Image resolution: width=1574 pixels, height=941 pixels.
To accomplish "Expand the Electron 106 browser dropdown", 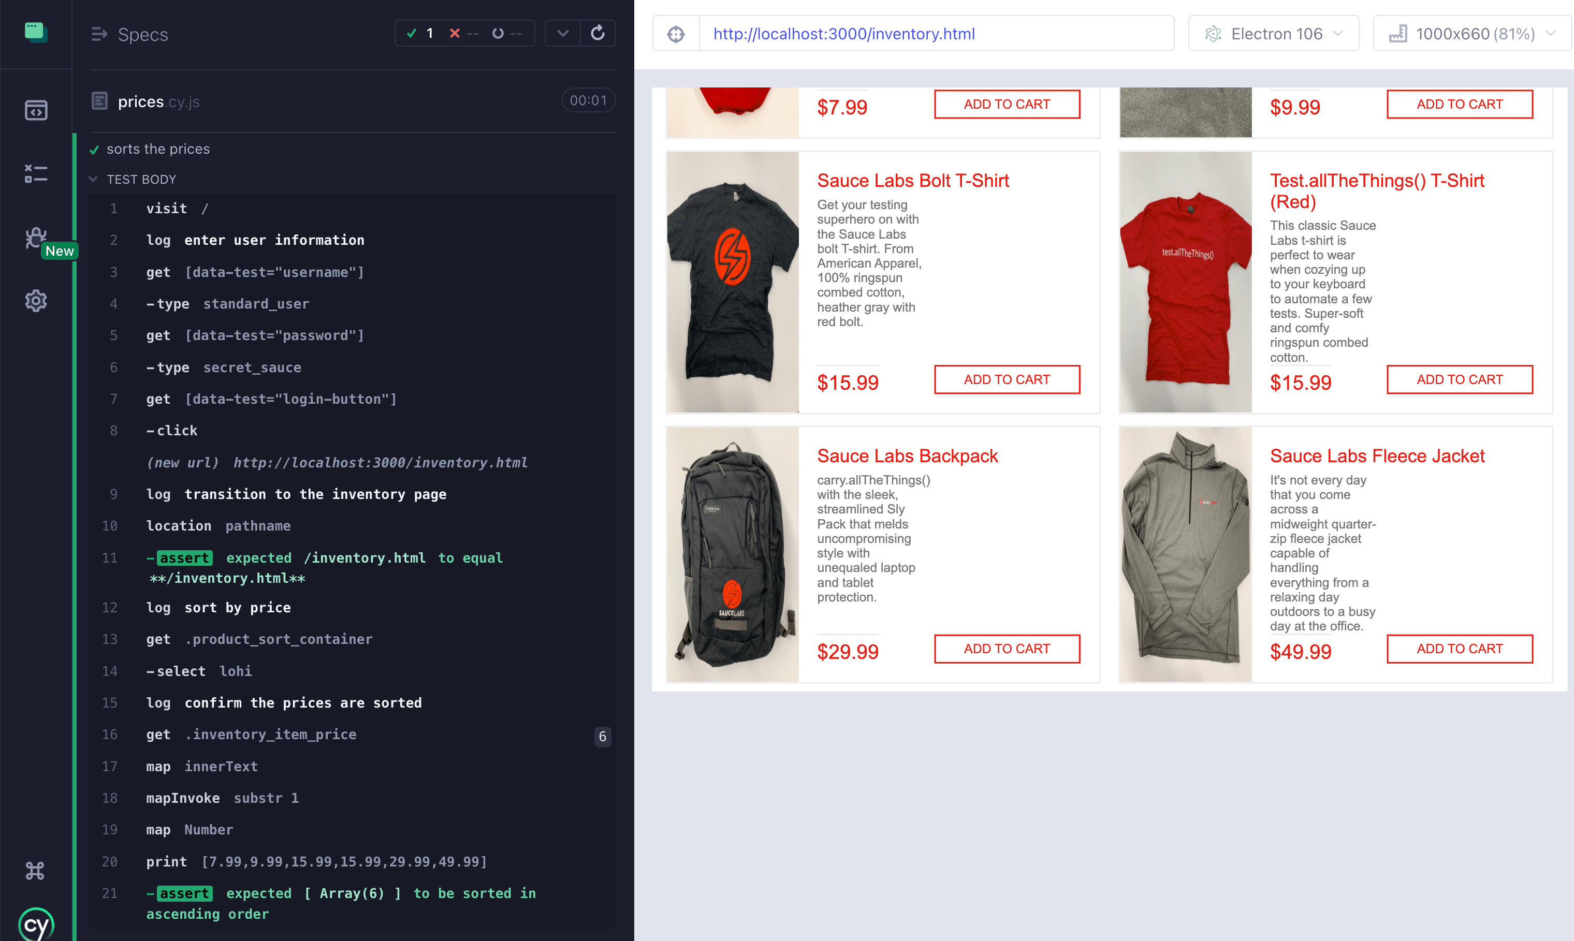I will [1342, 33].
